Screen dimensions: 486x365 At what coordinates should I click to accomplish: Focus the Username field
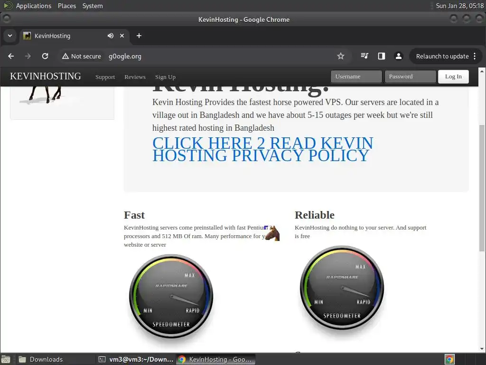click(x=356, y=77)
